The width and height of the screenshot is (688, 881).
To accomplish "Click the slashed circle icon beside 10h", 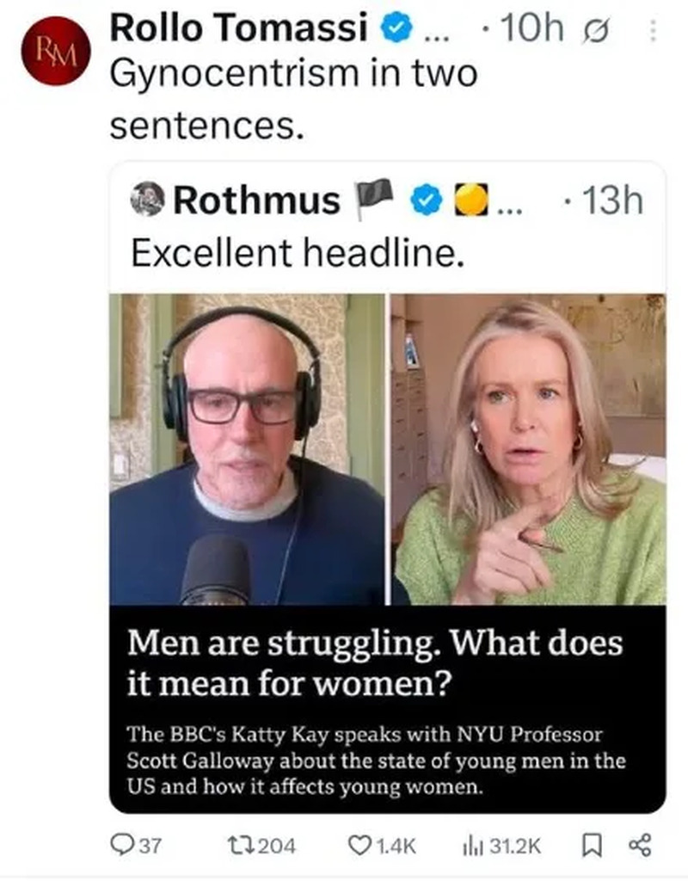I will click(x=593, y=32).
